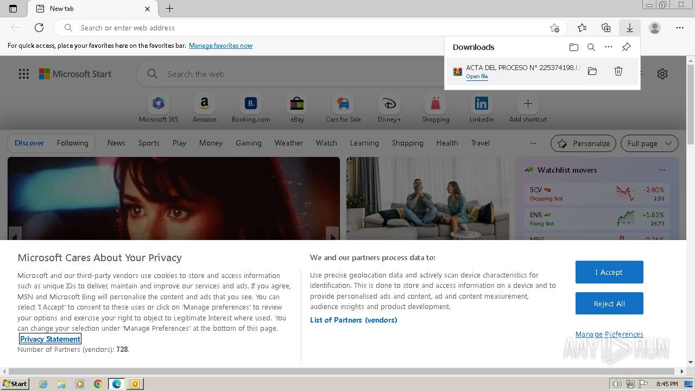Open the Microsoft 365 shortcut
The width and height of the screenshot is (695, 391).
(x=159, y=109)
